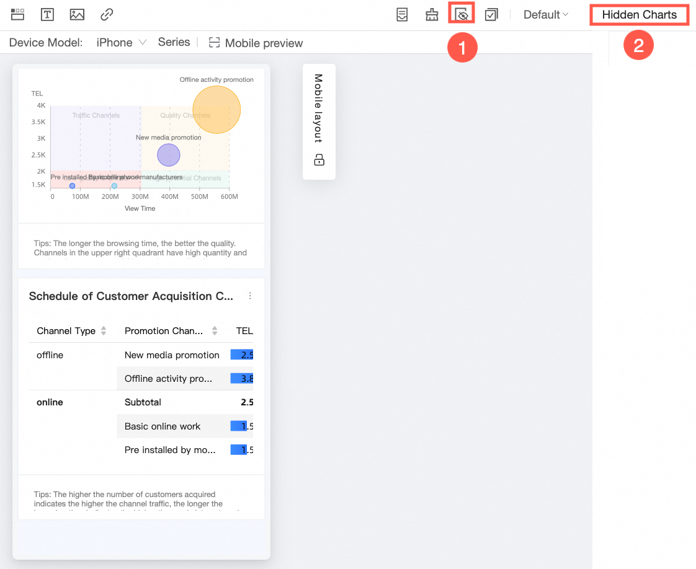Click the View Time axis label
696x569 pixels.
[140, 208]
